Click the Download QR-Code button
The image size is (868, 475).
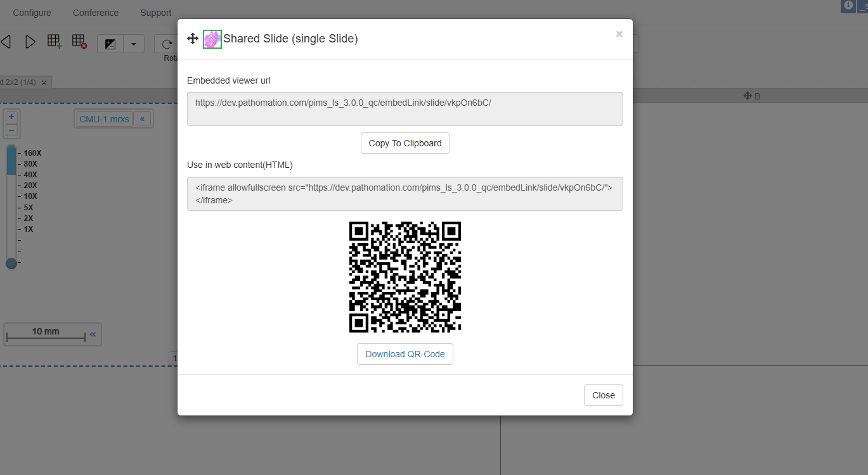pyautogui.click(x=405, y=354)
